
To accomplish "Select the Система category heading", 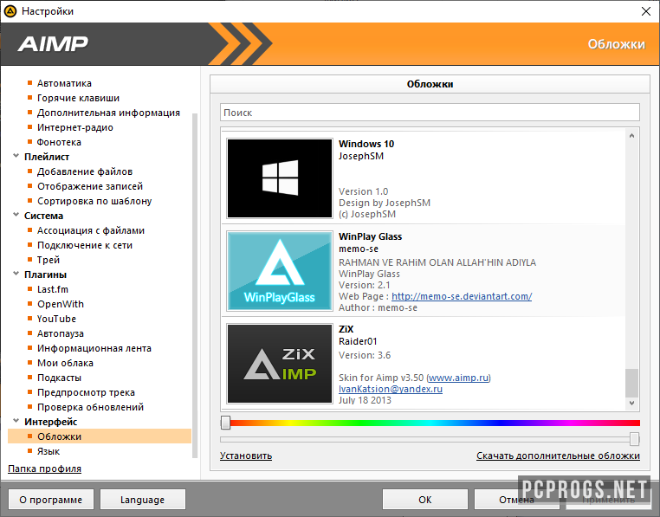I will (x=44, y=216).
